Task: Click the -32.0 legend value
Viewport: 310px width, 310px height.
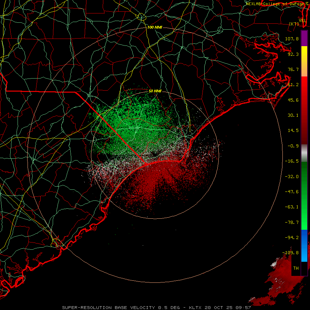Action: tap(292, 177)
